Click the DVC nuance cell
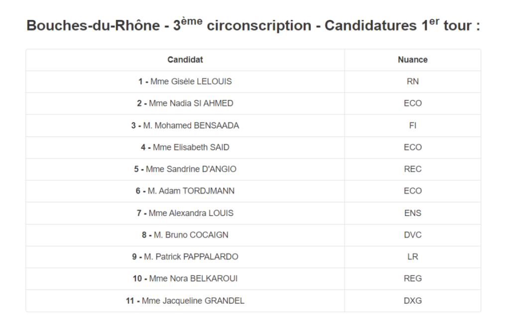Viewport: 510px width, 332px height. click(x=412, y=235)
